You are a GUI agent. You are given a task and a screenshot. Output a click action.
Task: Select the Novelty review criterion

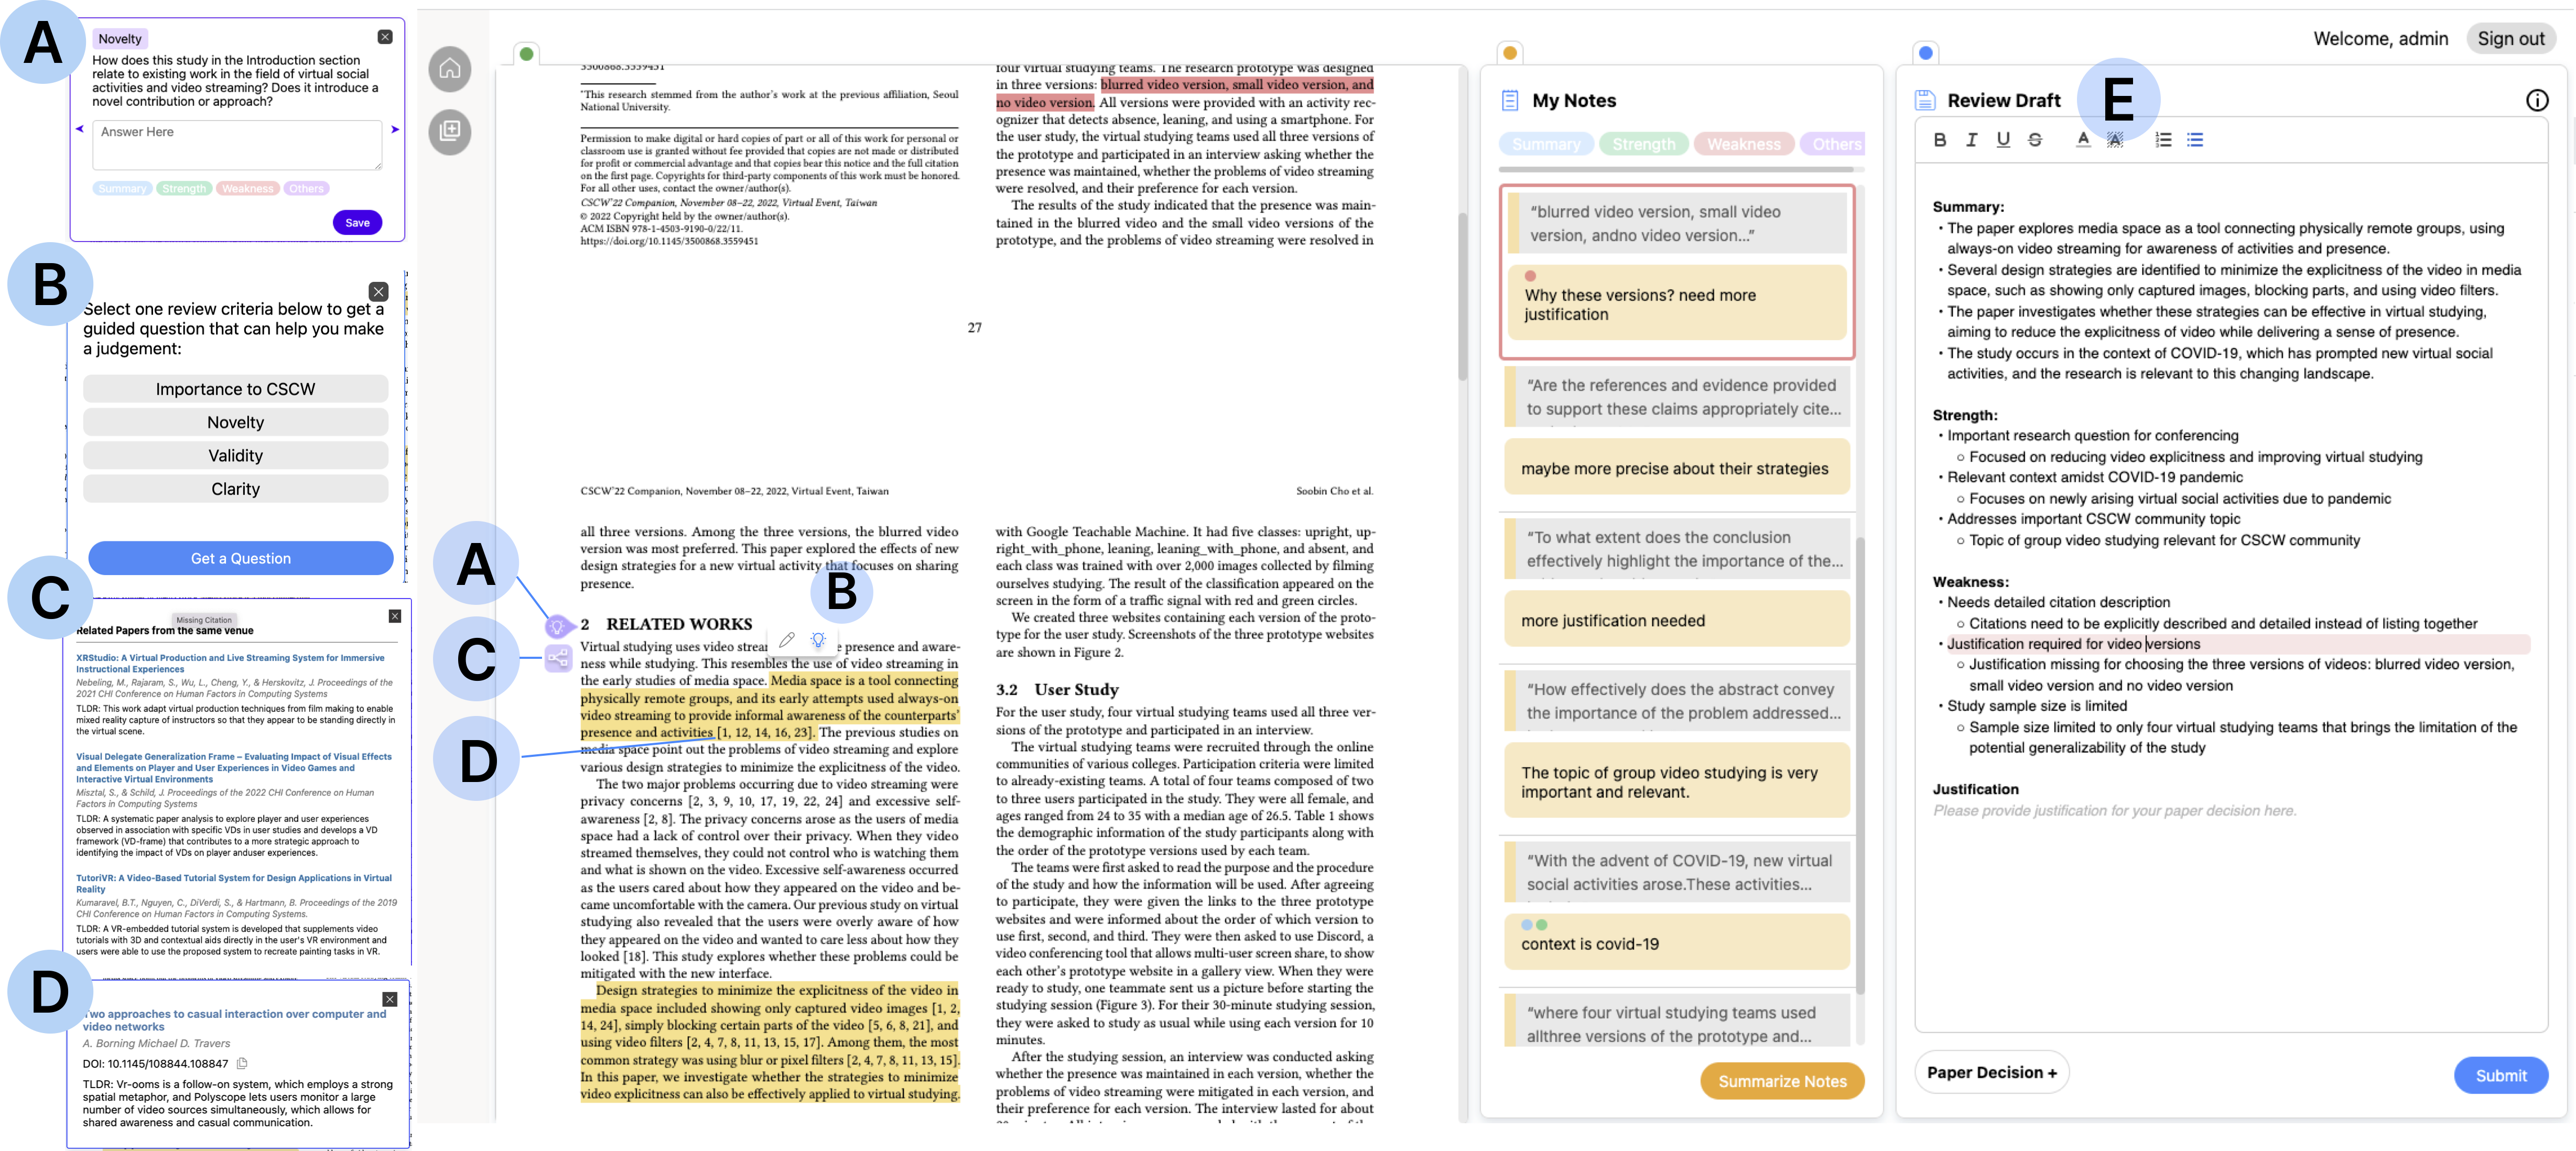pyautogui.click(x=235, y=422)
